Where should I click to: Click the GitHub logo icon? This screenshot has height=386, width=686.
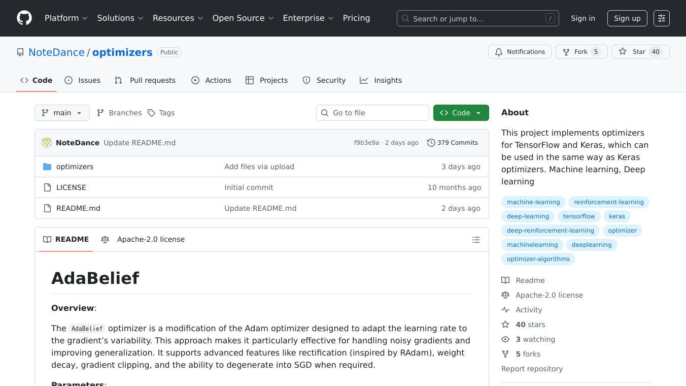(24, 18)
